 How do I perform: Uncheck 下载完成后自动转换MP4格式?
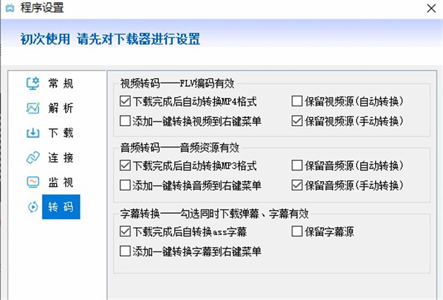[x=125, y=101]
